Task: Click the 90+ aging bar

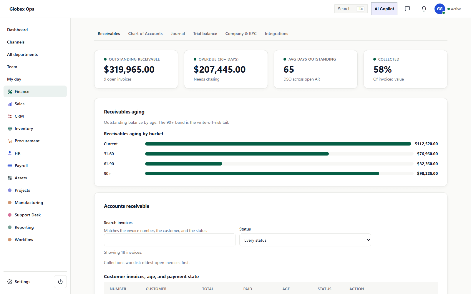Action: [262, 173]
